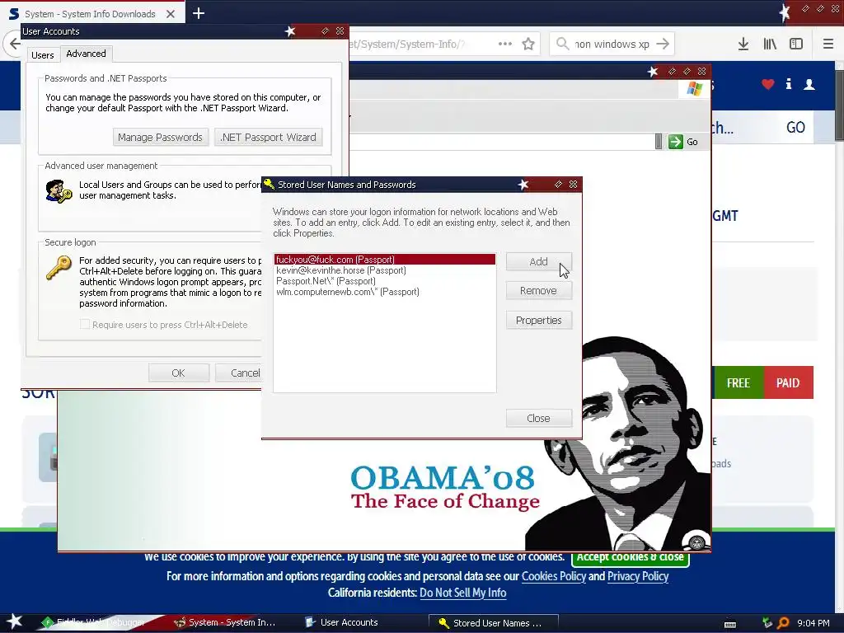Click the Local Users and Groups icon
This screenshot has height=633, width=844.
click(59, 191)
